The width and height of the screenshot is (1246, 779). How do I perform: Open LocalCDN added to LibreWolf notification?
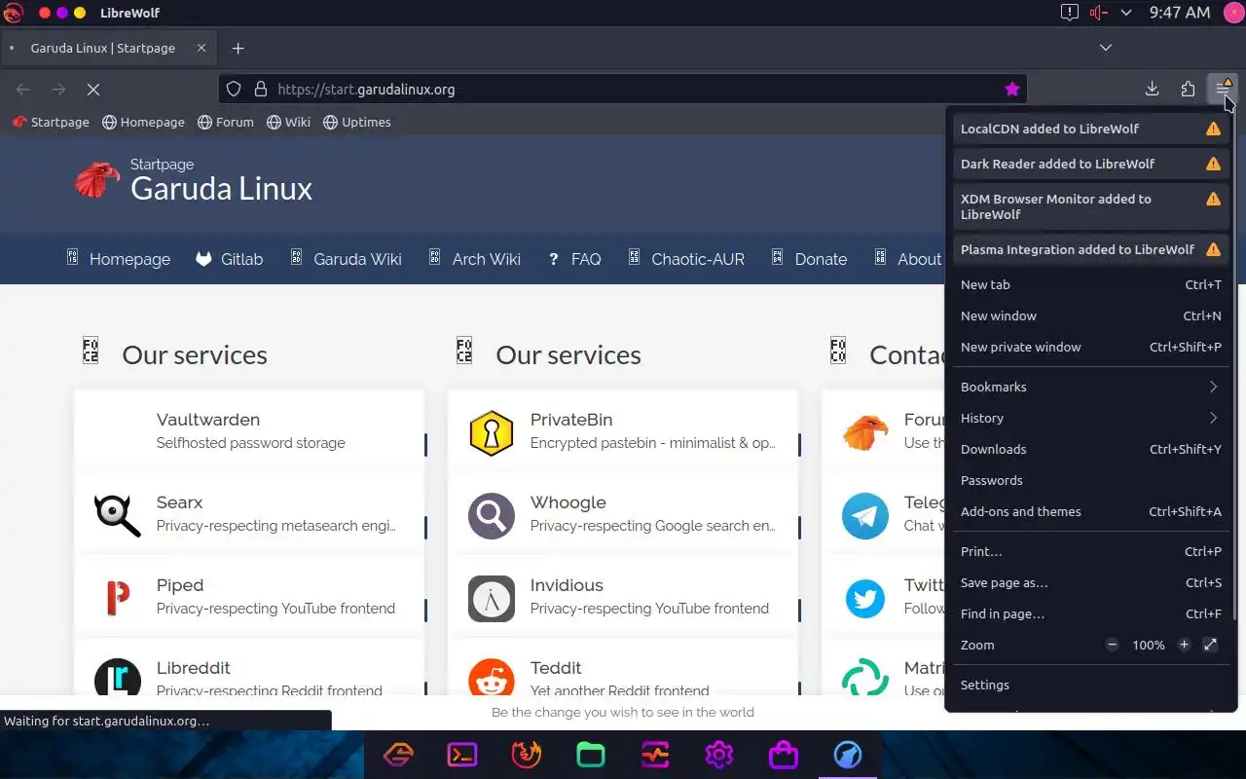[1090, 129]
